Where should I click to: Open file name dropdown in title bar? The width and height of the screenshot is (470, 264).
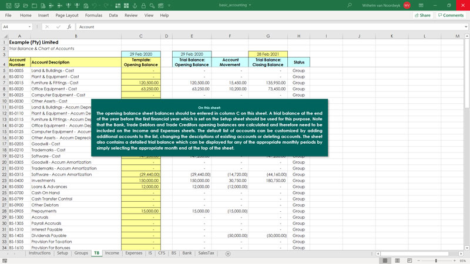point(250,5)
